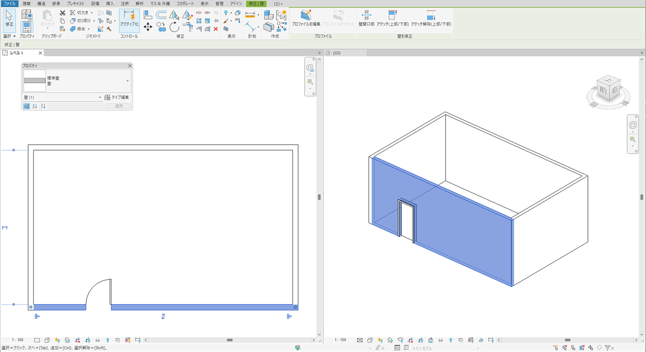Image resolution: width=646 pixels, height=352 pixels.
Task: Open the 建築 ribbon tab
Action: [x=26, y=3]
